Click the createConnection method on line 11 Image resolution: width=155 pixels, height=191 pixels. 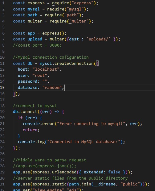74,64
